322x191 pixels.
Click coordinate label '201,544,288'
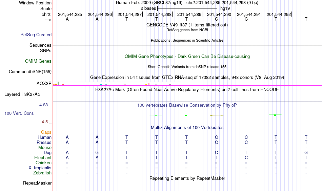coord(159,14)
